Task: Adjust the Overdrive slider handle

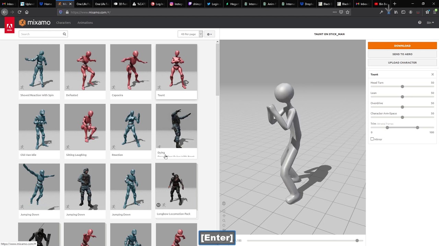Action: click(402, 107)
